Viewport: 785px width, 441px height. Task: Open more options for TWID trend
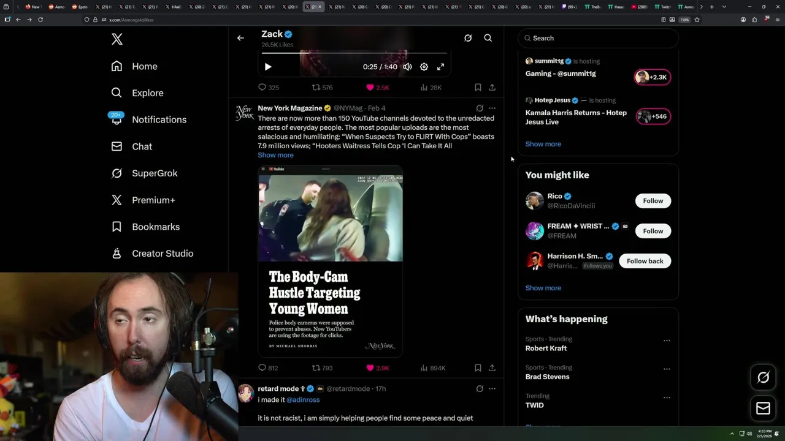[667, 398]
